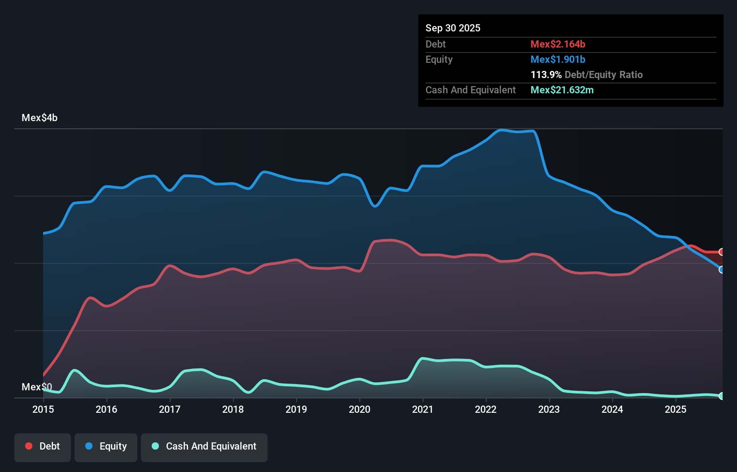Click the red Debt legend dot

pos(28,446)
